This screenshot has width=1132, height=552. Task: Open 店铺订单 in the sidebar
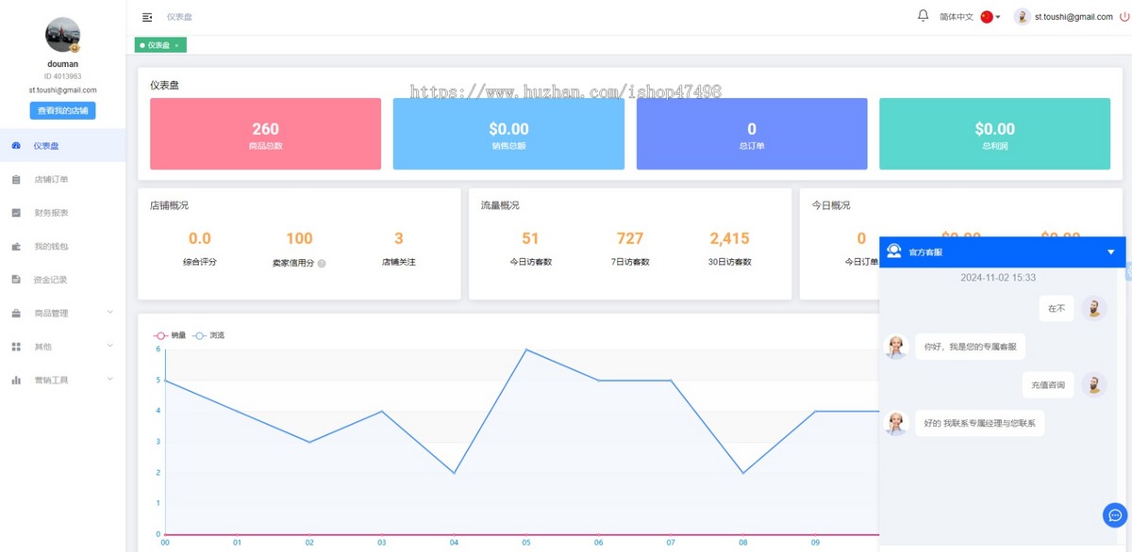click(x=62, y=179)
